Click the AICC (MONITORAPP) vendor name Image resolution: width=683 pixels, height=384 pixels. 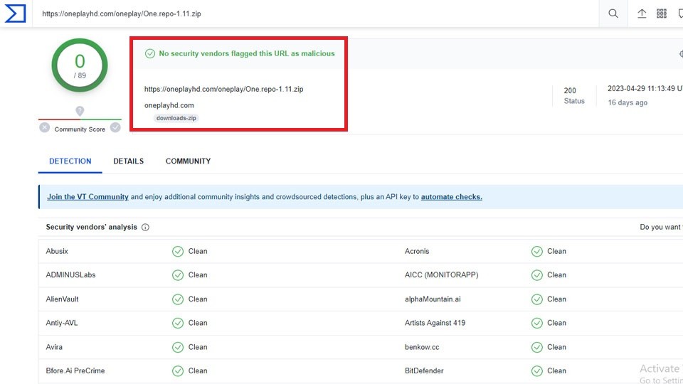click(x=441, y=275)
